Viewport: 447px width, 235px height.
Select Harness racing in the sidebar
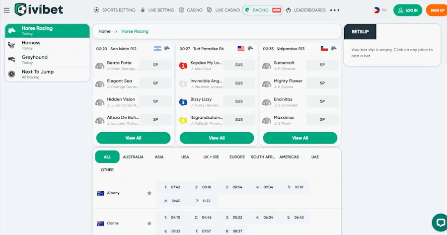[x=47, y=45]
